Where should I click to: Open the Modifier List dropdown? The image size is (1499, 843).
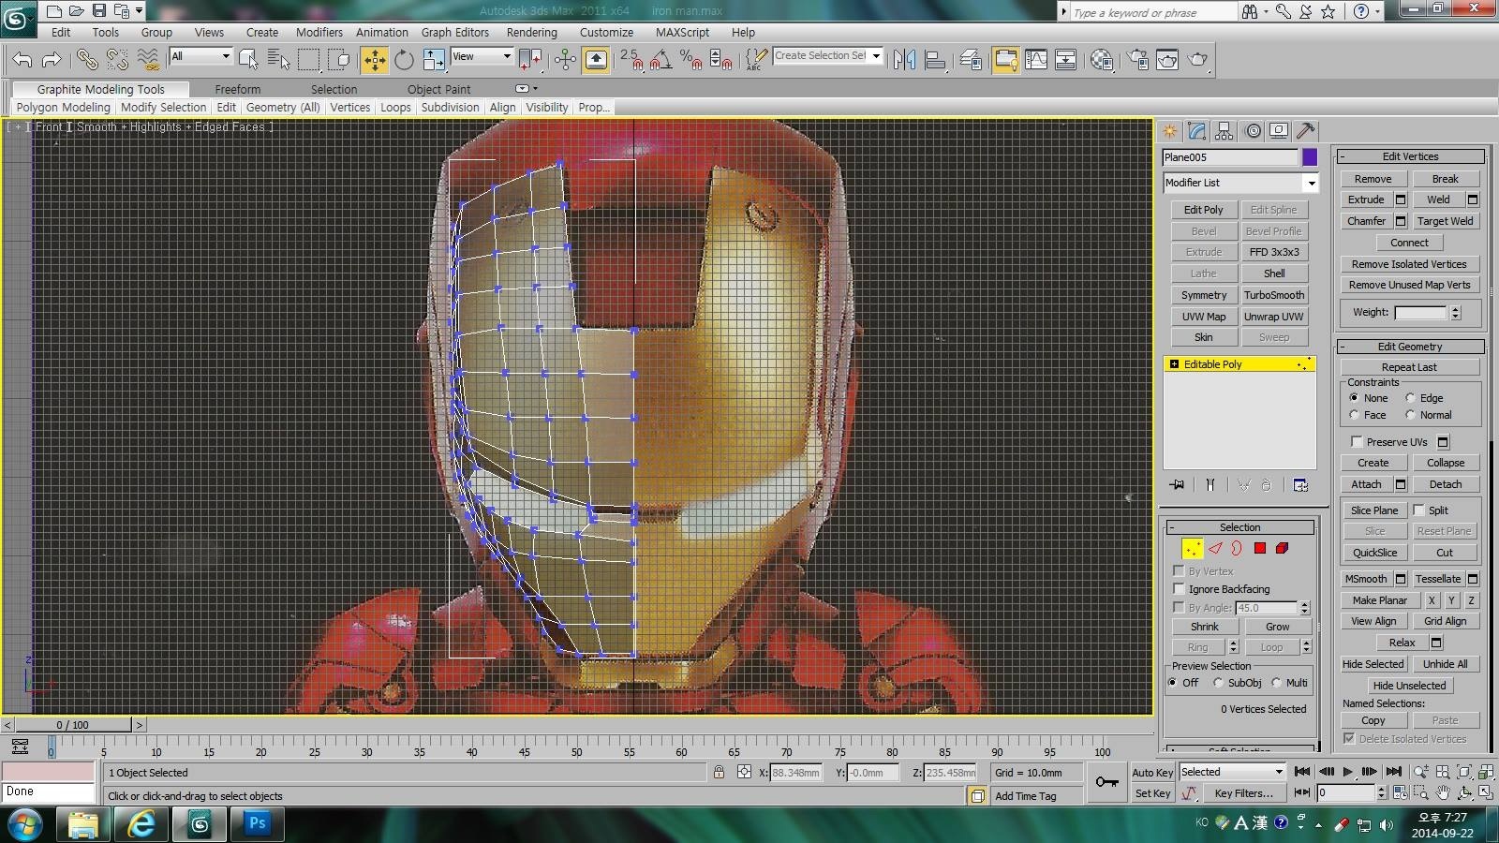point(1311,184)
